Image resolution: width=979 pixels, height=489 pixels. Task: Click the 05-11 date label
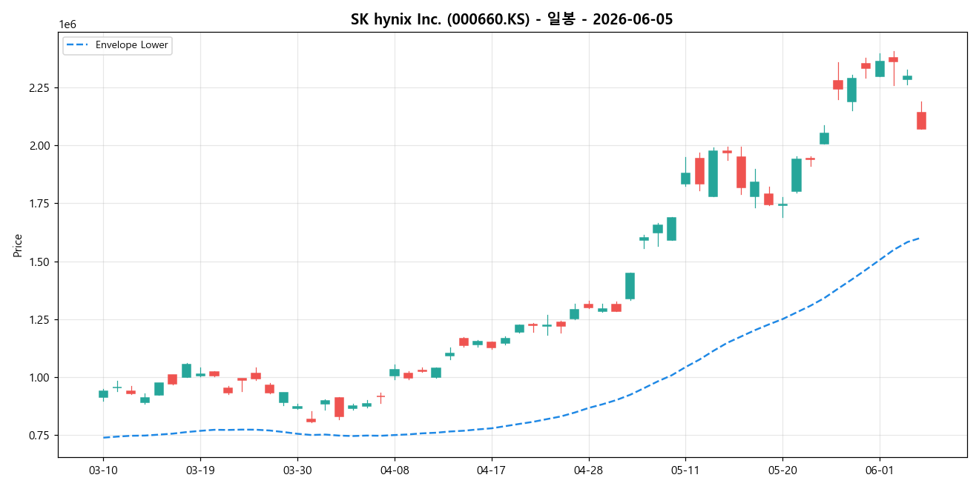click(685, 470)
